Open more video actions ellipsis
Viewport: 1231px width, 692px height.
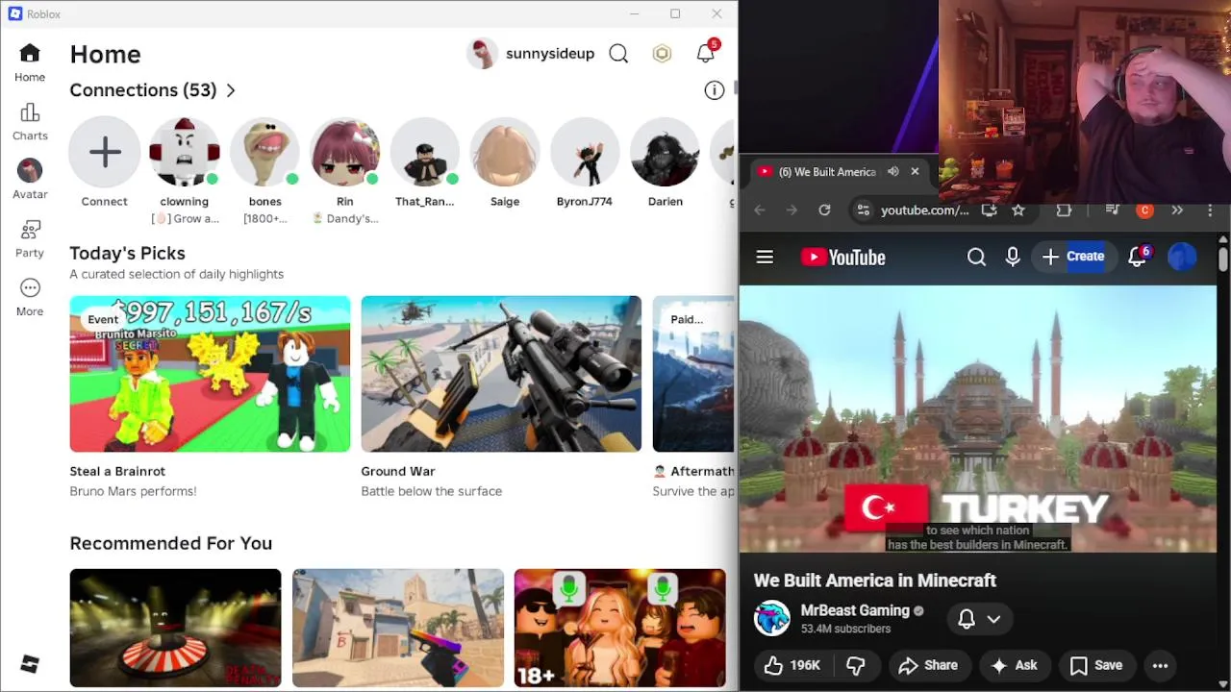click(1160, 665)
